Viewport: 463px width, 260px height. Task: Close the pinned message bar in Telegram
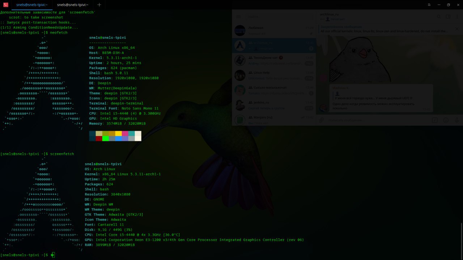(x=457, y=29)
